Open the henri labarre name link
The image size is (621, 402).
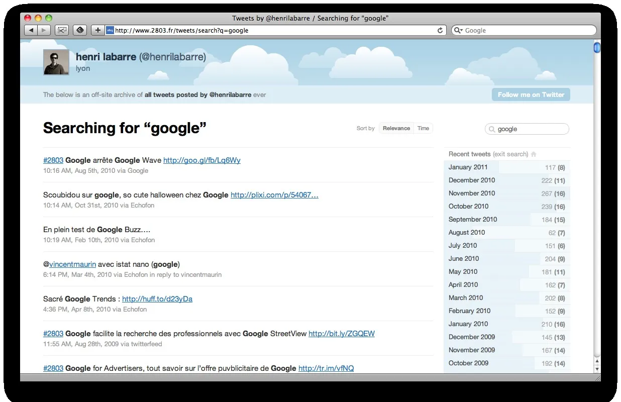coord(106,57)
